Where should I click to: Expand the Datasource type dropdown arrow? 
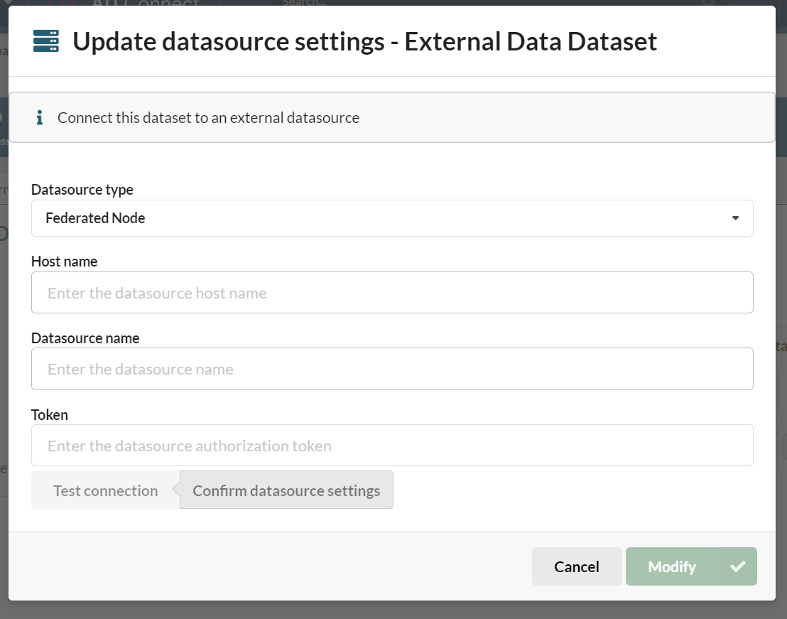(735, 218)
